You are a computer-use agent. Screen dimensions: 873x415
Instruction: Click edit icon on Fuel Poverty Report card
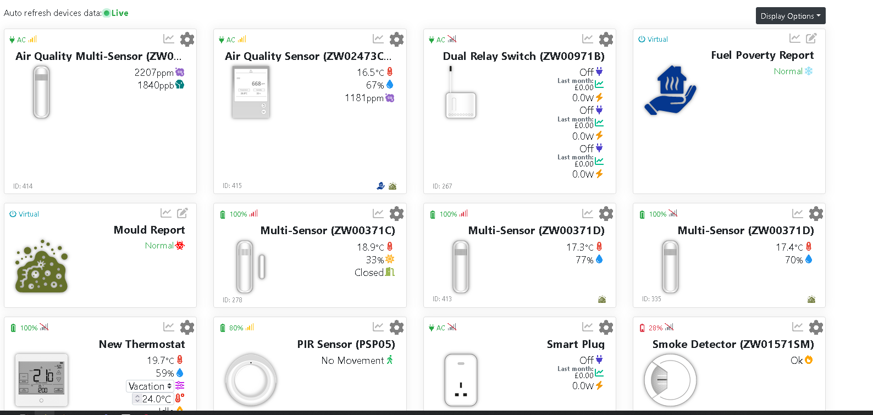(x=811, y=38)
